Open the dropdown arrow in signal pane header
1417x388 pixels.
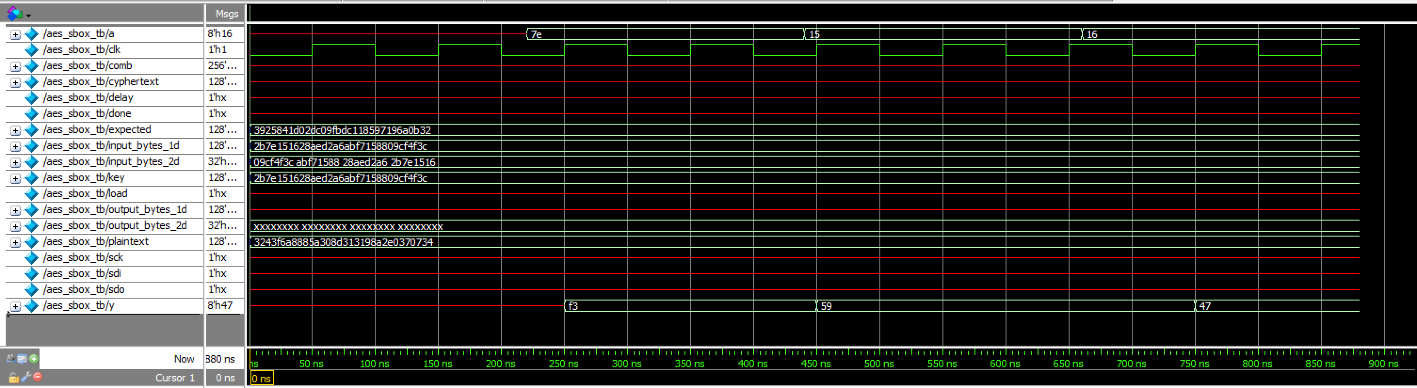click(x=29, y=16)
